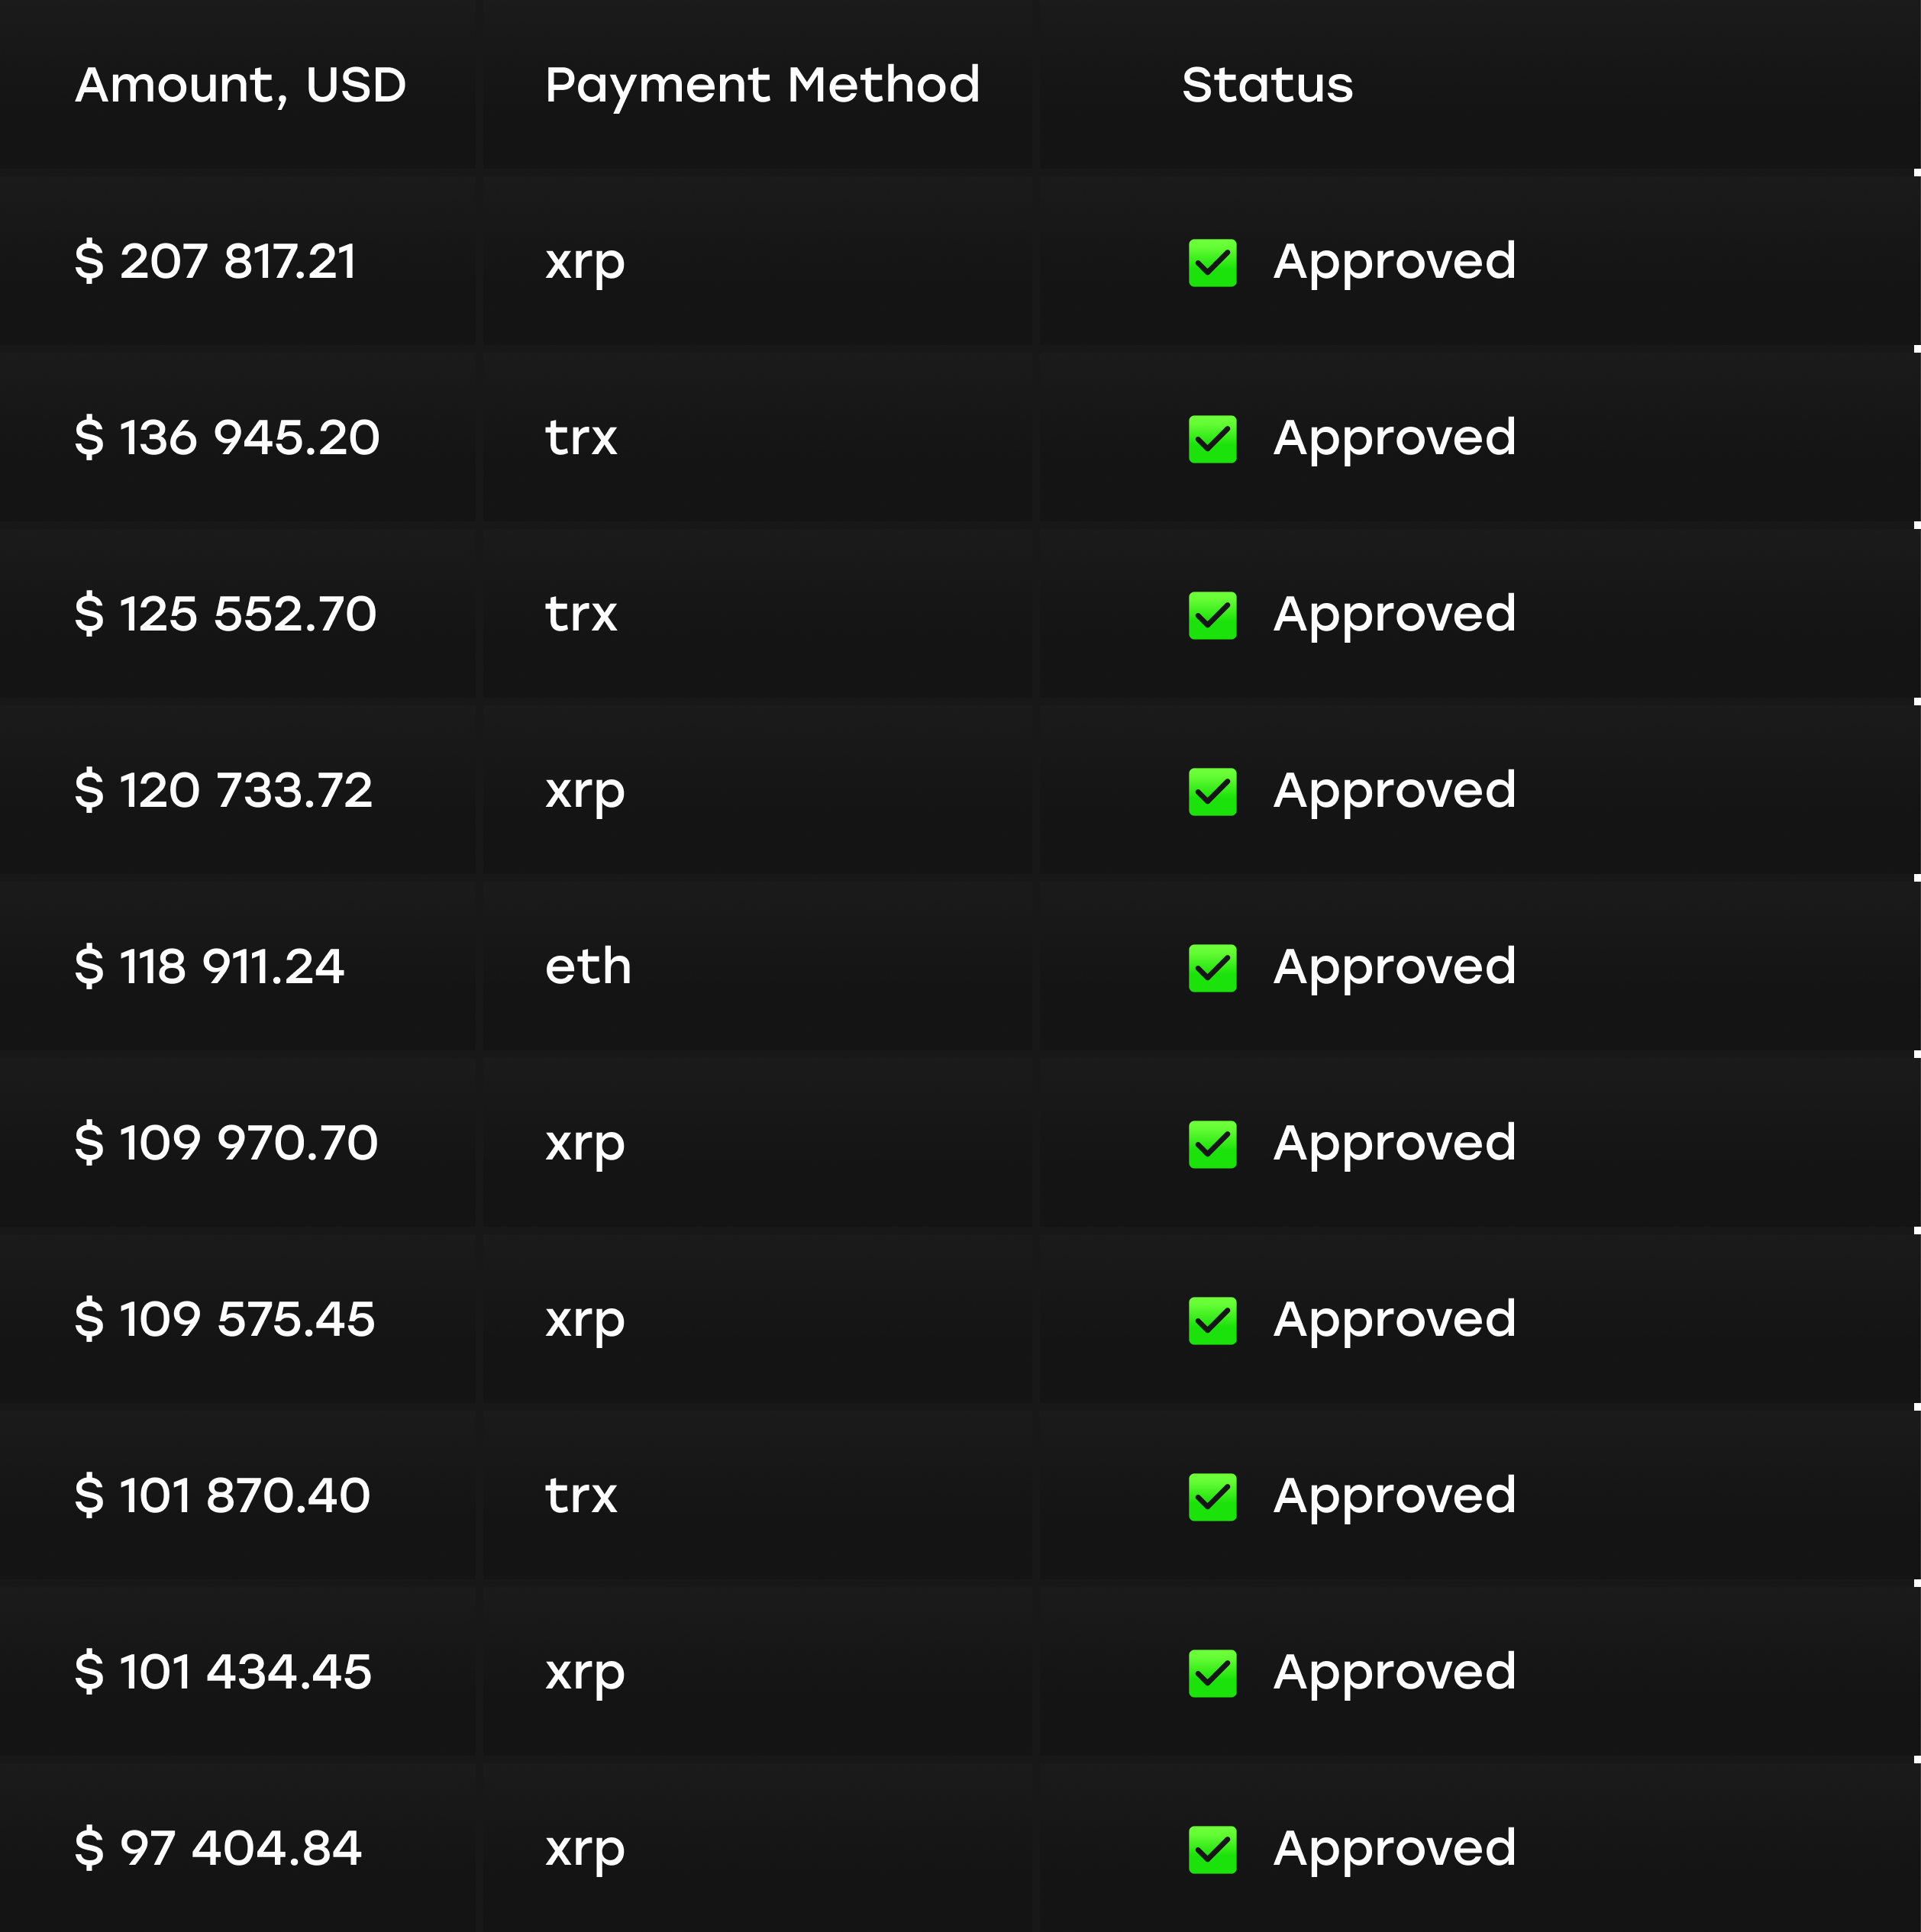Click the green checkmark for $207 817.21

tap(1212, 263)
